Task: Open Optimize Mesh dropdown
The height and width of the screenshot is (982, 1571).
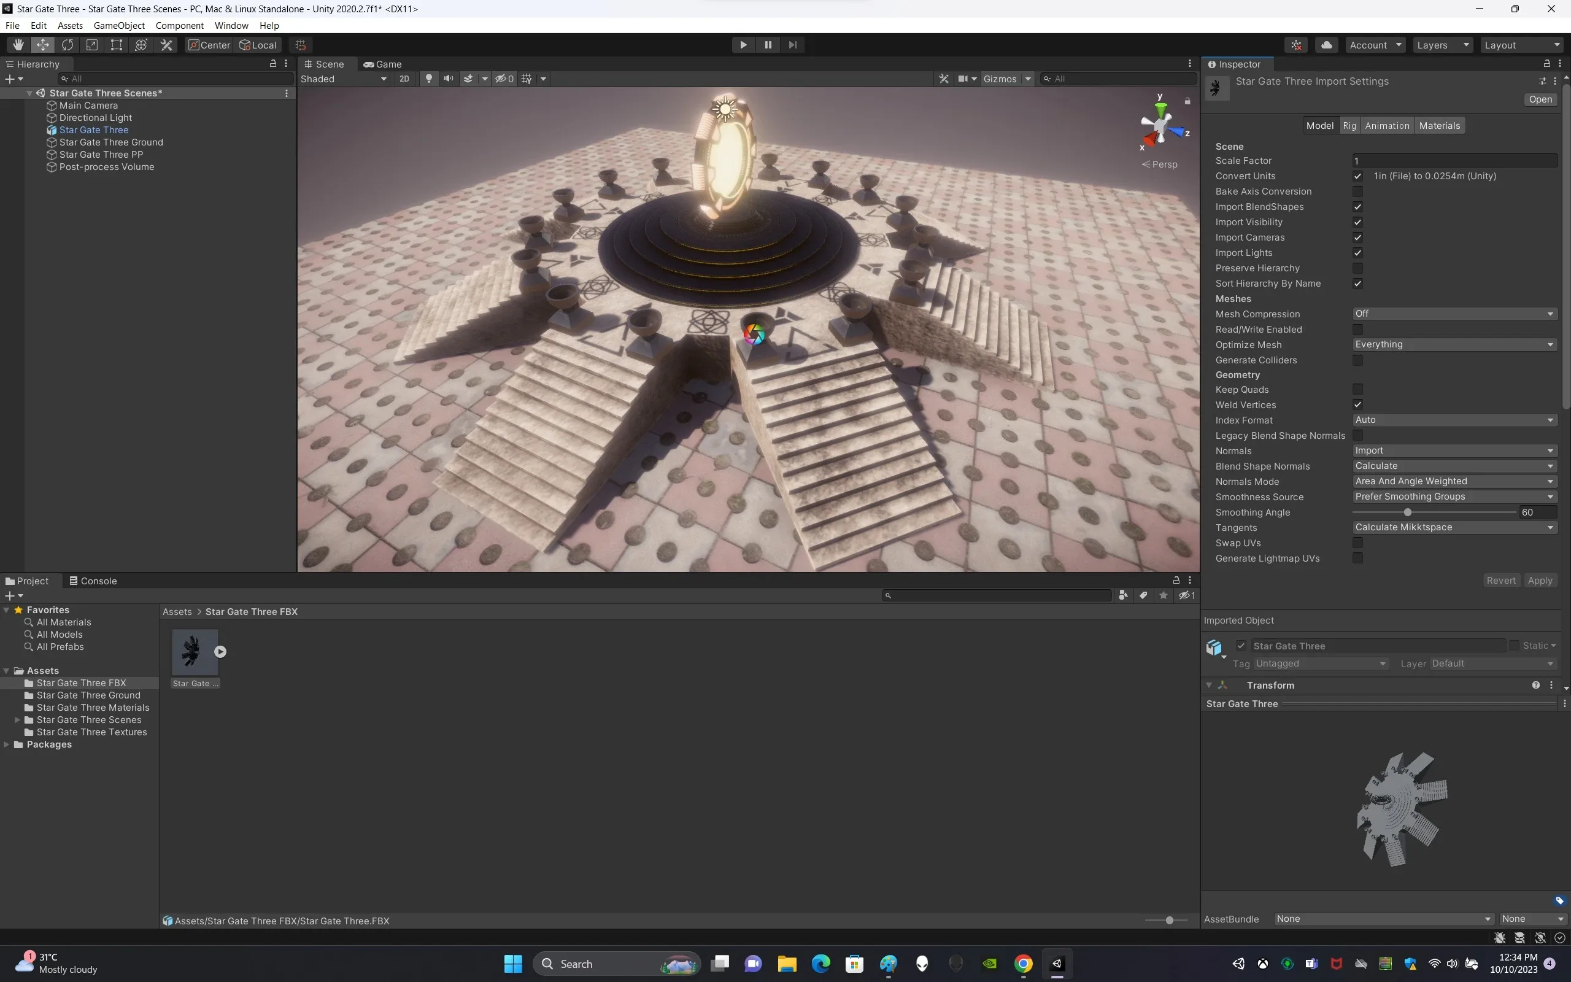Action: pyautogui.click(x=1455, y=344)
